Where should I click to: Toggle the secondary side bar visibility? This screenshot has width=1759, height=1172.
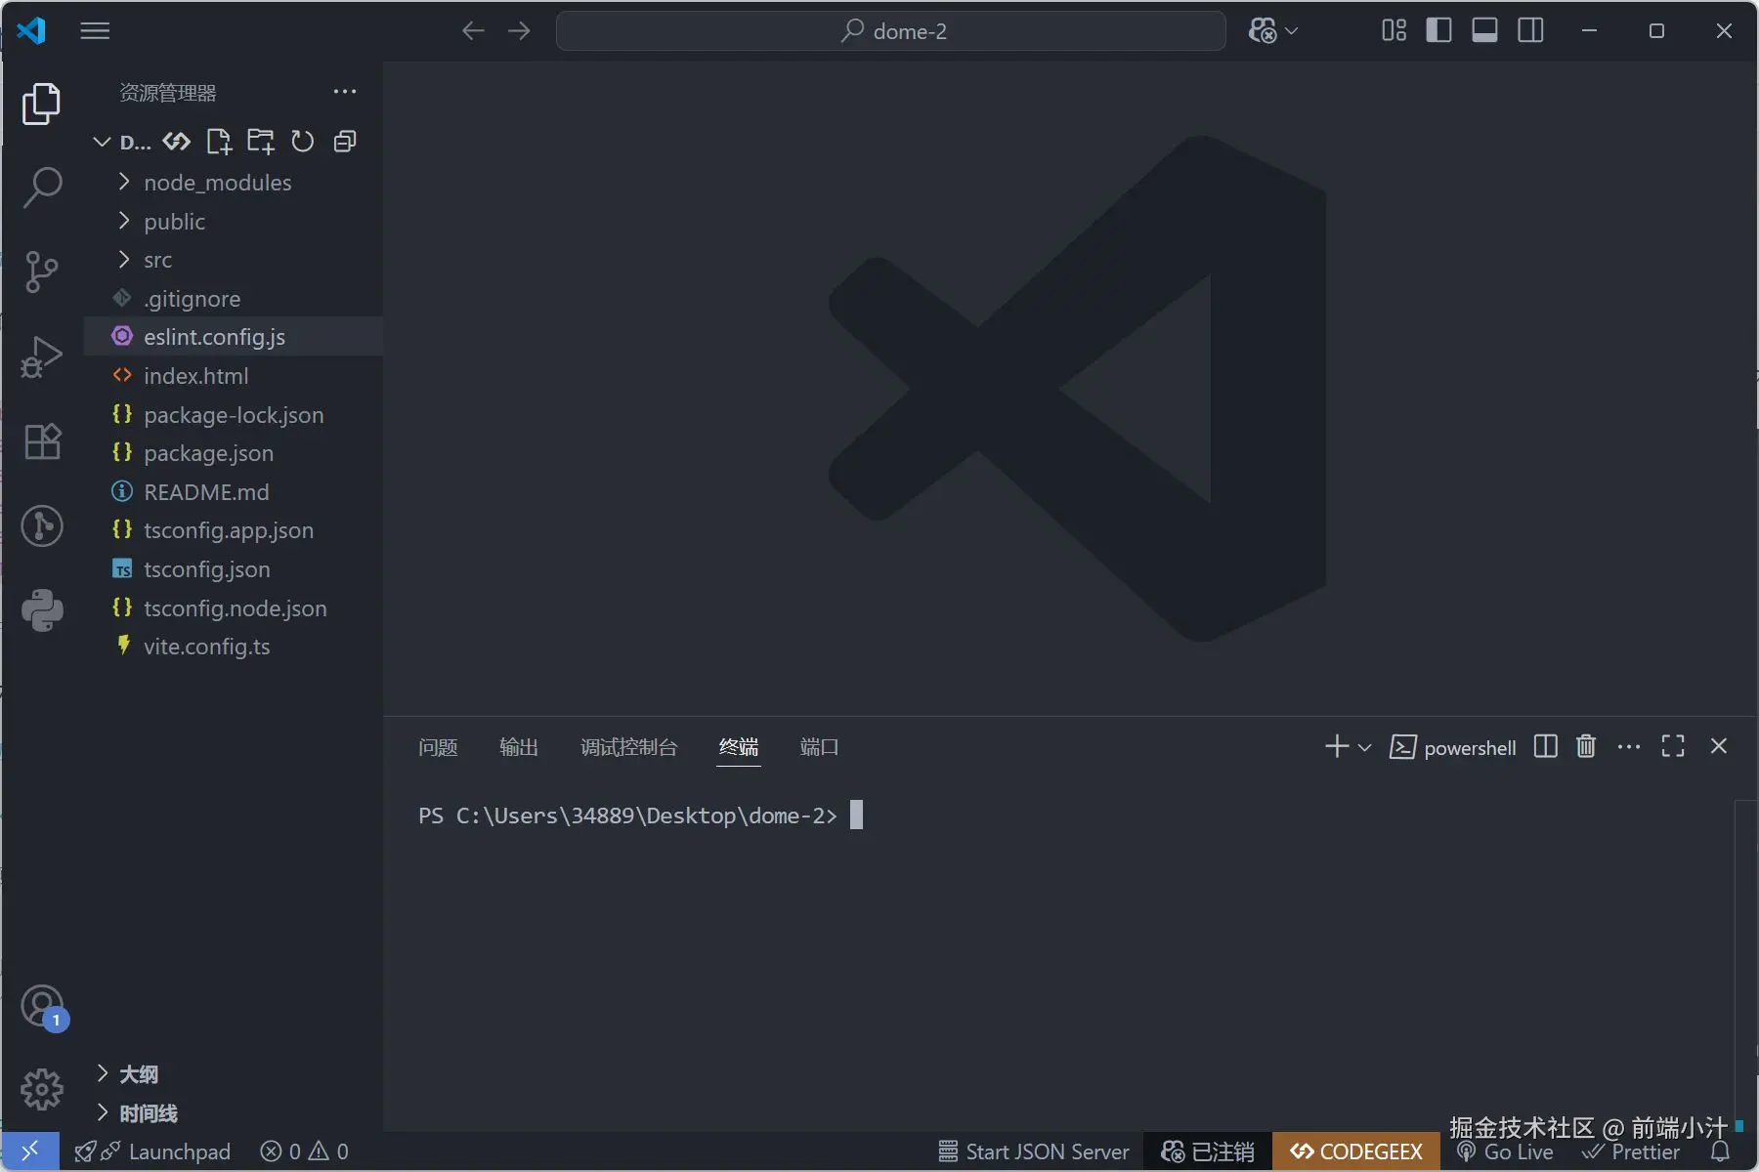(x=1530, y=31)
